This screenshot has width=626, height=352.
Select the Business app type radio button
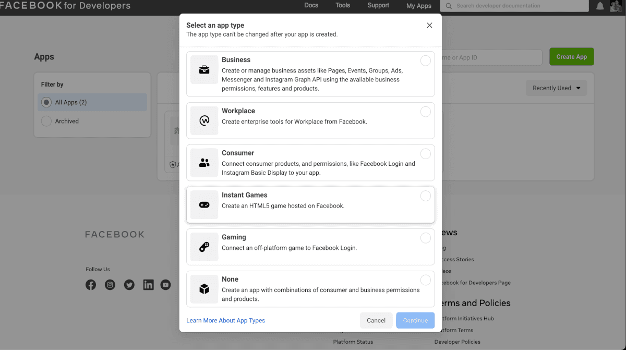(426, 60)
